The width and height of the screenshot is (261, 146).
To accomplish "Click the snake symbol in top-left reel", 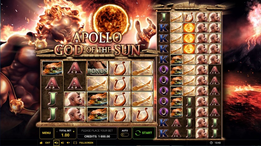I will tap(52, 68).
